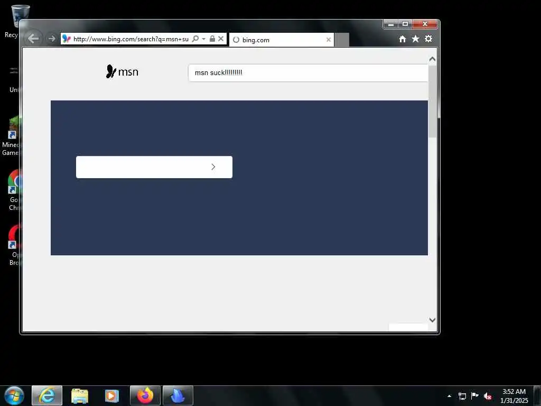Click the white button with right chevron
Screen dimensions: 541x406
point(154,167)
